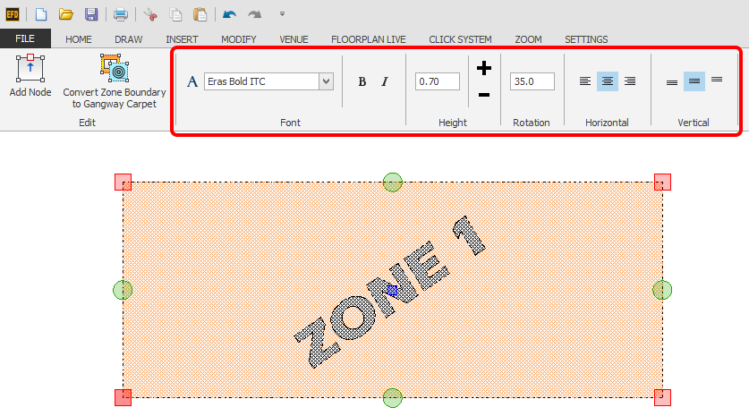Open the FLOORPLAN LIVE tab

[x=369, y=39]
